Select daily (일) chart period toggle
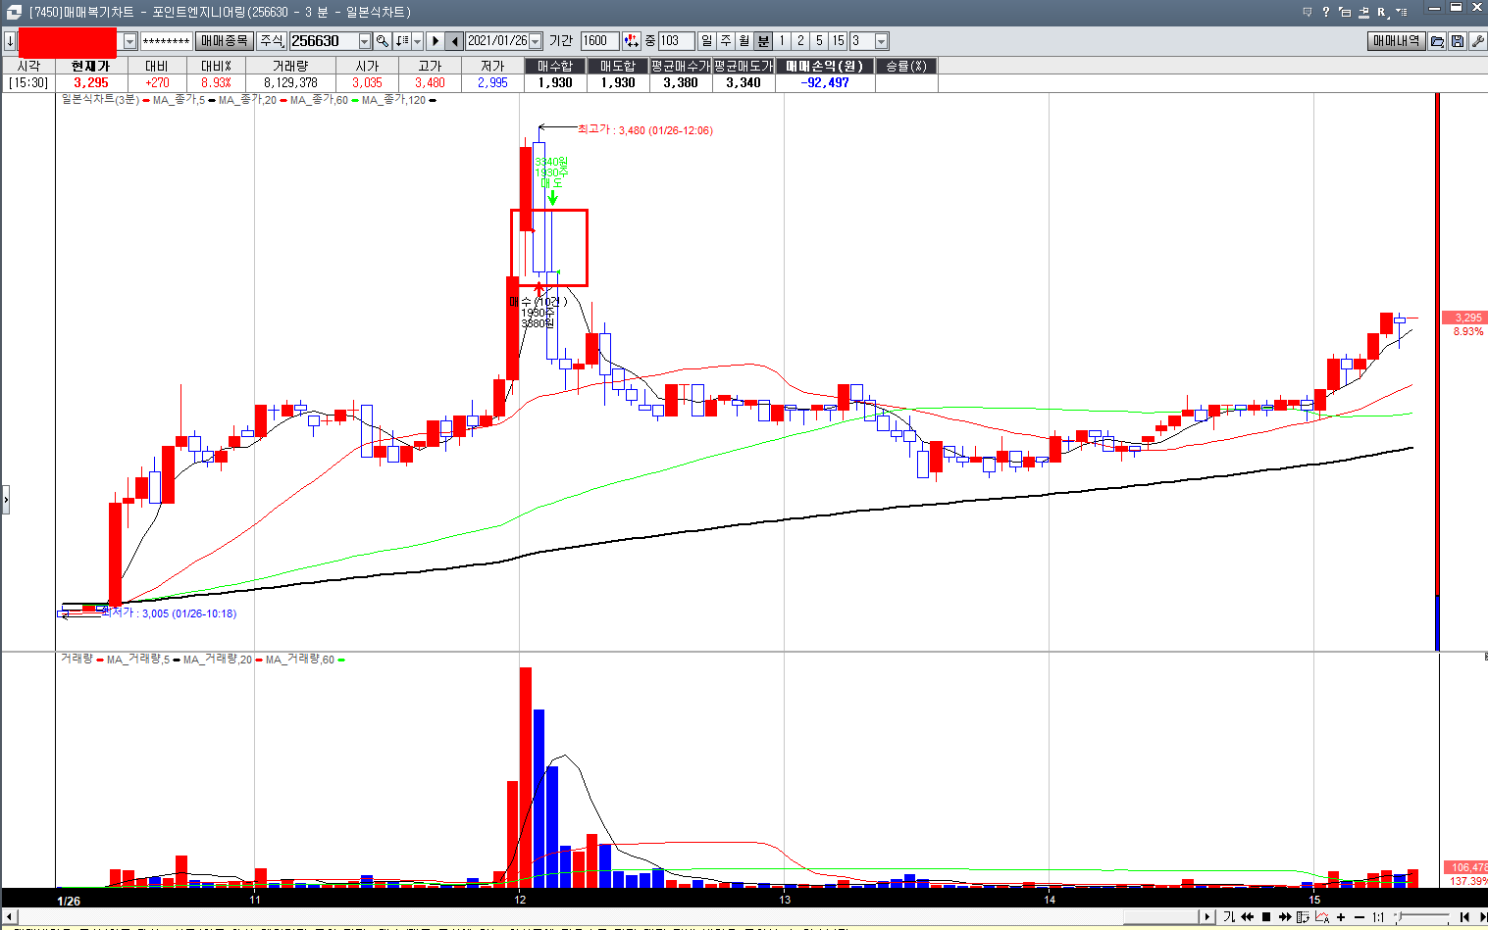The height and width of the screenshot is (930, 1488). pos(706,41)
